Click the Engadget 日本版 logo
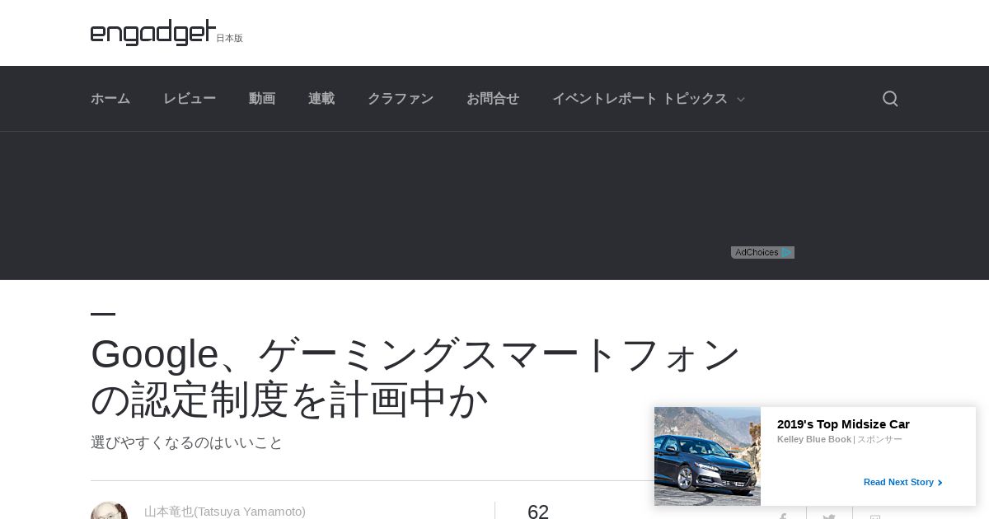Image resolution: width=989 pixels, height=519 pixels. click(166, 33)
